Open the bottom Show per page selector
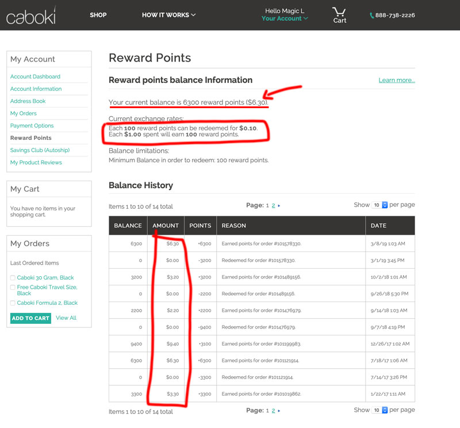The height and width of the screenshot is (428, 460). coord(379,410)
